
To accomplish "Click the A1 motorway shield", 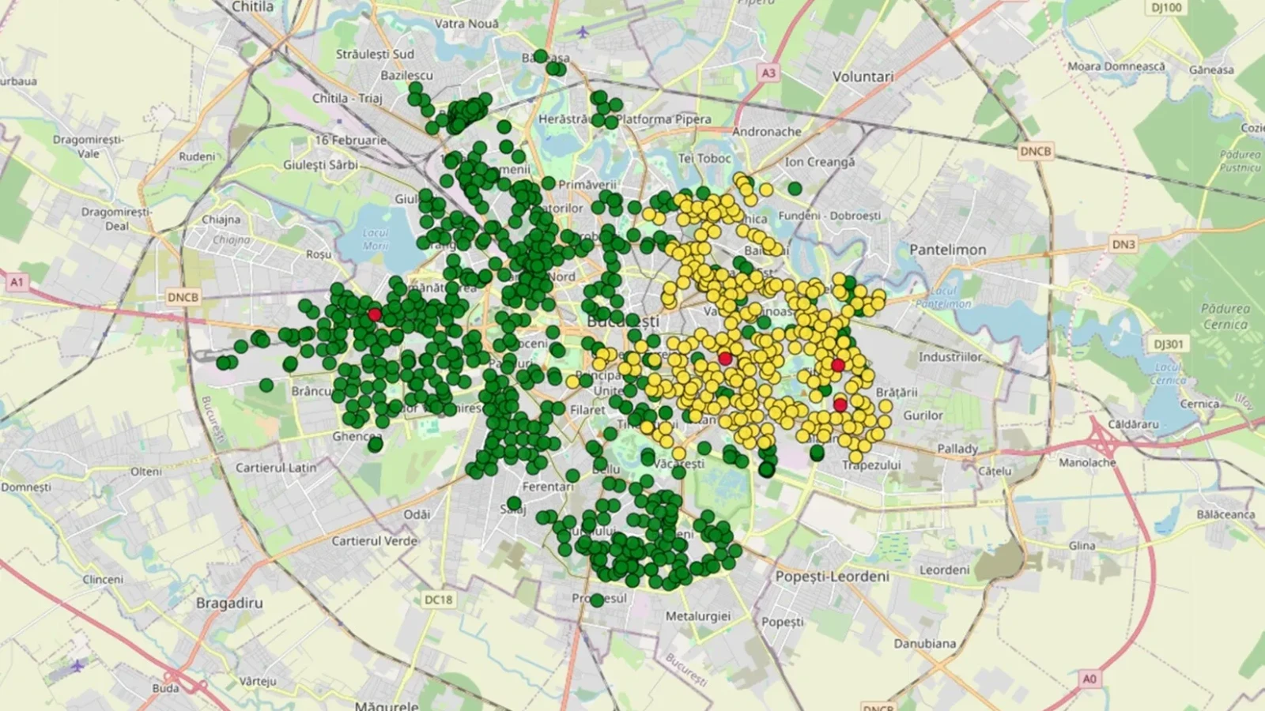I will coord(17,280).
